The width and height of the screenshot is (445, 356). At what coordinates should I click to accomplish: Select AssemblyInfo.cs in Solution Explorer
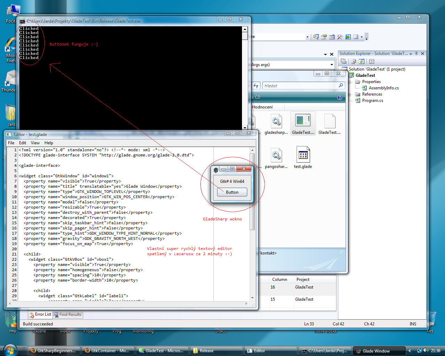[x=383, y=88]
